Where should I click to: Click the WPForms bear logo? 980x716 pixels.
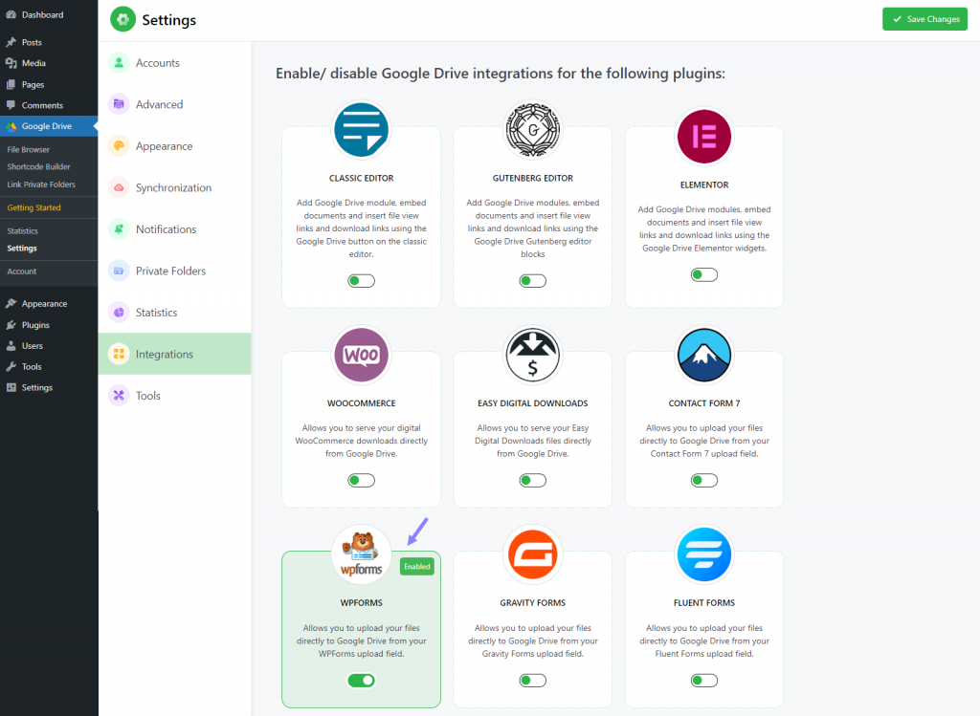[x=361, y=554]
